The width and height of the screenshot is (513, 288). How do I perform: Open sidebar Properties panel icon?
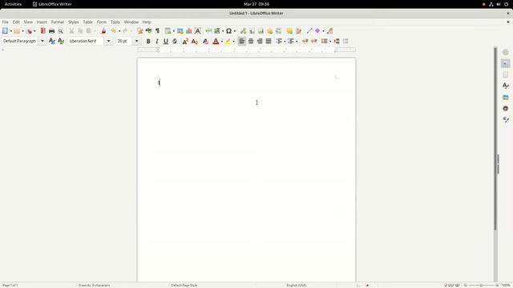click(x=506, y=63)
